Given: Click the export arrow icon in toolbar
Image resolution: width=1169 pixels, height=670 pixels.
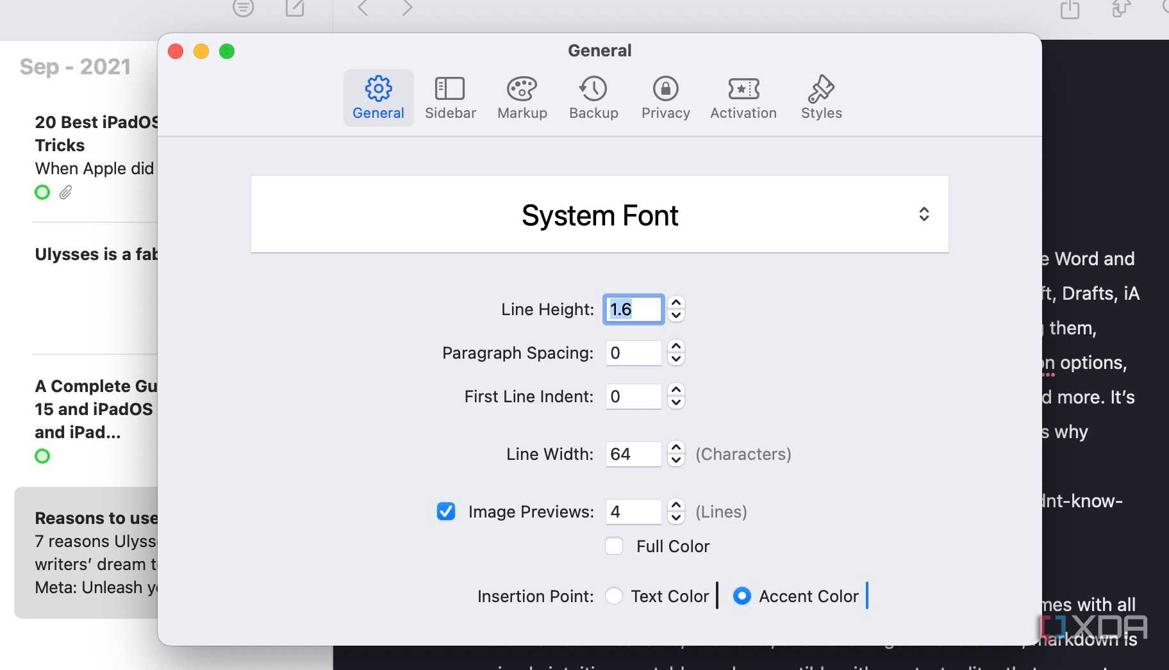Looking at the screenshot, I should click(1121, 8).
